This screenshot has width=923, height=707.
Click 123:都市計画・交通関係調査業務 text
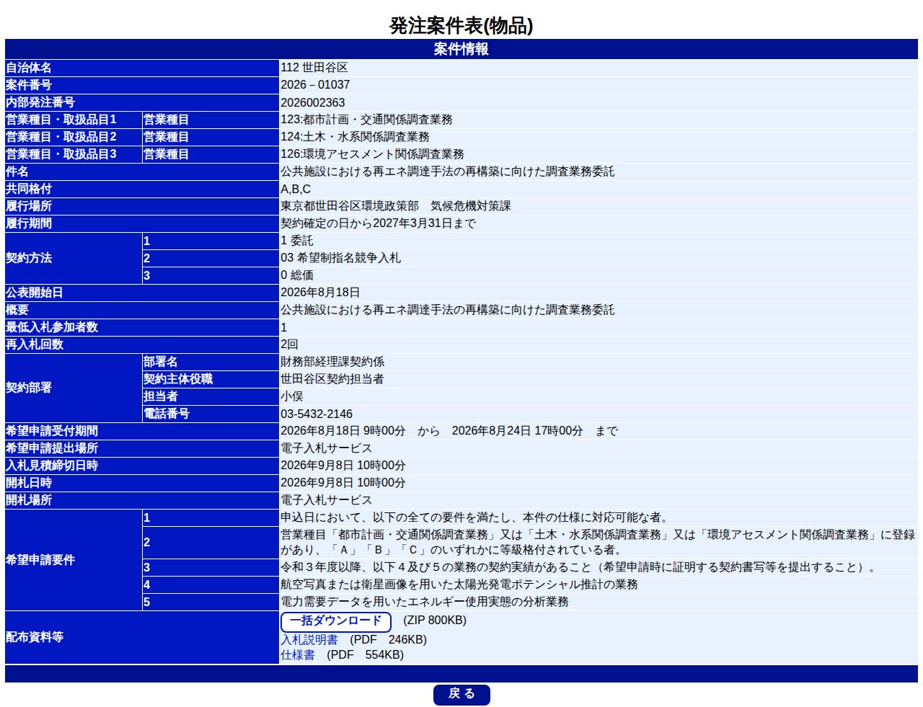(366, 120)
